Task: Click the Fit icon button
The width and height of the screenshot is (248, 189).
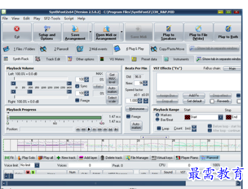Action: click(x=9, y=158)
